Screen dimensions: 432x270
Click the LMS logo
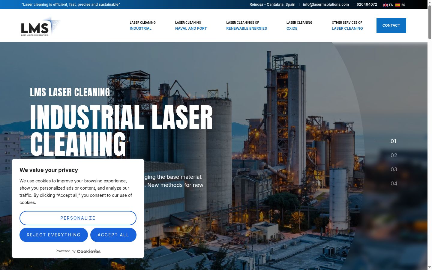tap(41, 26)
